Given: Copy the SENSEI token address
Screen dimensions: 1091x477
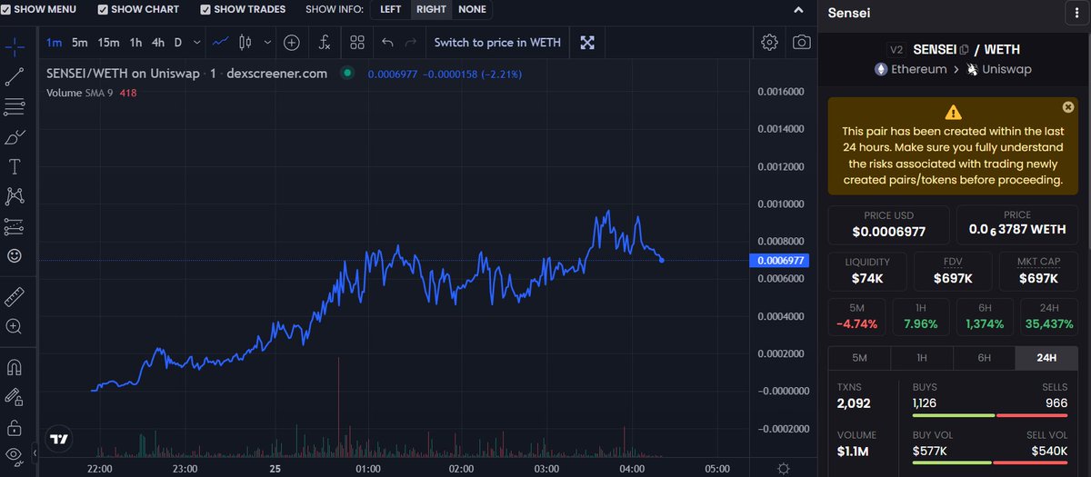Looking at the screenshot, I should [964, 50].
